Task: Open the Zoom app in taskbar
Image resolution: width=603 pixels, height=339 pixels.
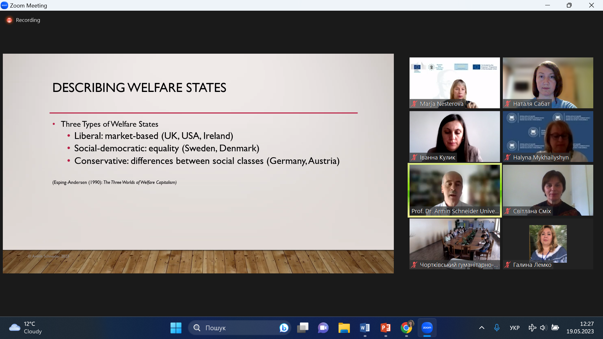Action: click(427, 328)
